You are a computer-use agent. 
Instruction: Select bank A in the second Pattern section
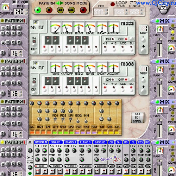pyautogui.click(x=3, y=83)
